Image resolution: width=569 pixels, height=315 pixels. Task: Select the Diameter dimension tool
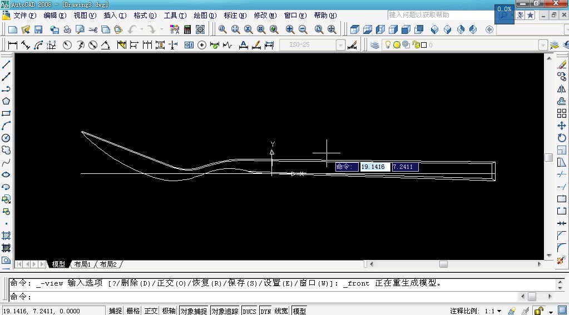pos(93,45)
